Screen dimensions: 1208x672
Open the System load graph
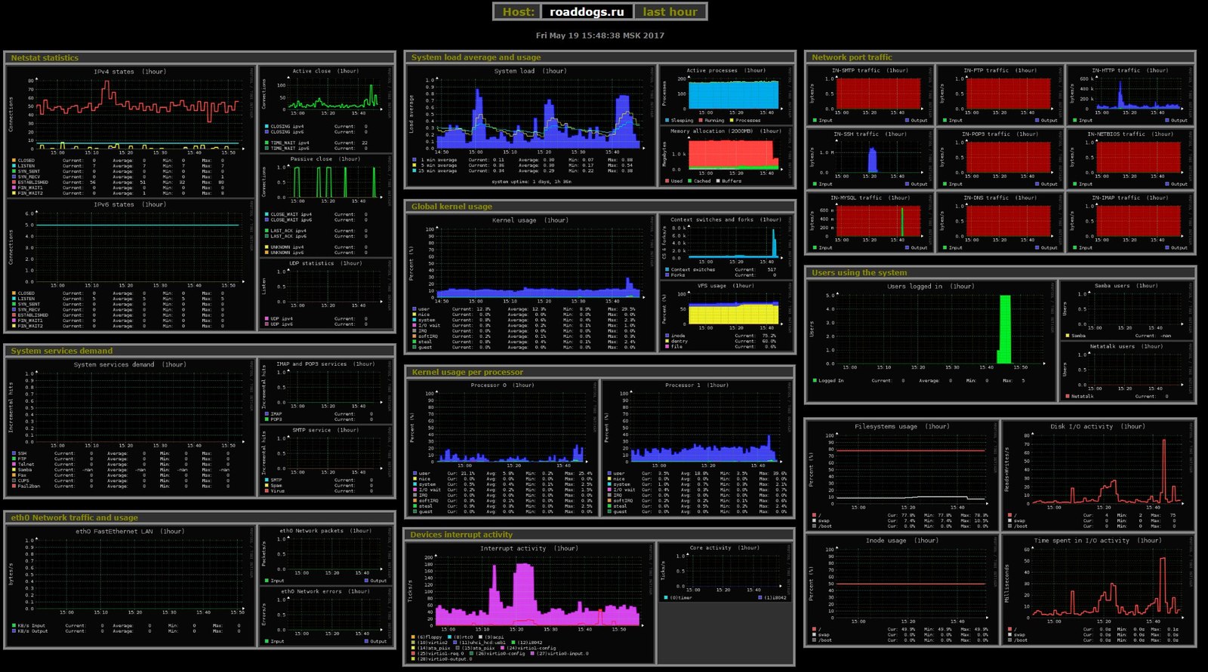pyautogui.click(x=532, y=125)
